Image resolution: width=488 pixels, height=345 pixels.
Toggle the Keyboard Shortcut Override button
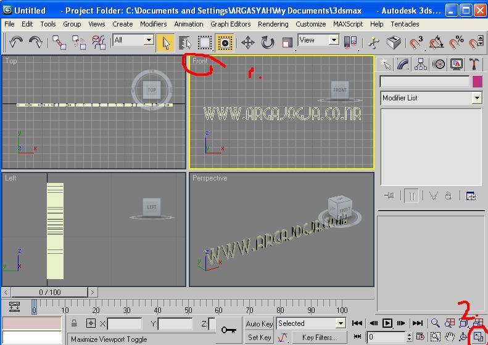point(394,43)
